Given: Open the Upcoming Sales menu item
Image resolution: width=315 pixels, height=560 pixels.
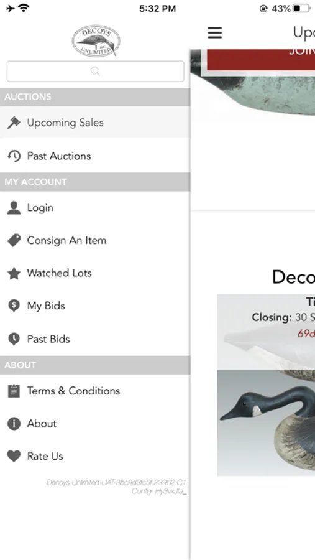Looking at the screenshot, I should 95,122.
